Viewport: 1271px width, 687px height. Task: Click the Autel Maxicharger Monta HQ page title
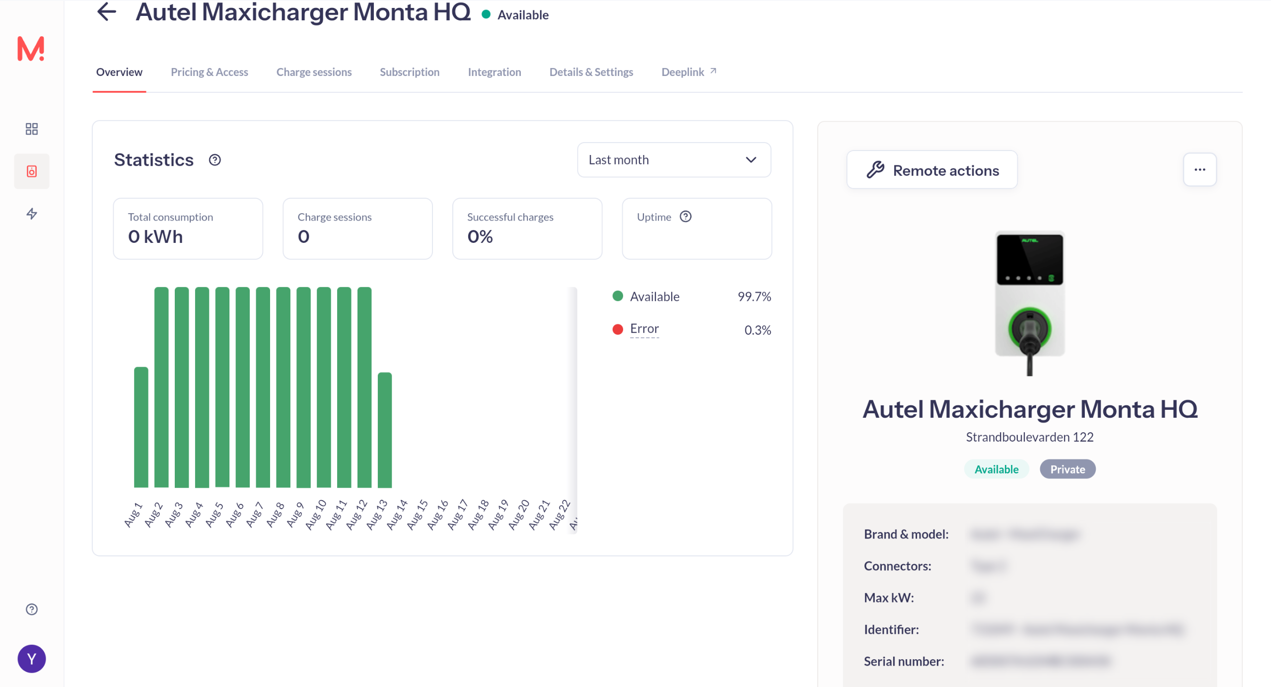(303, 12)
